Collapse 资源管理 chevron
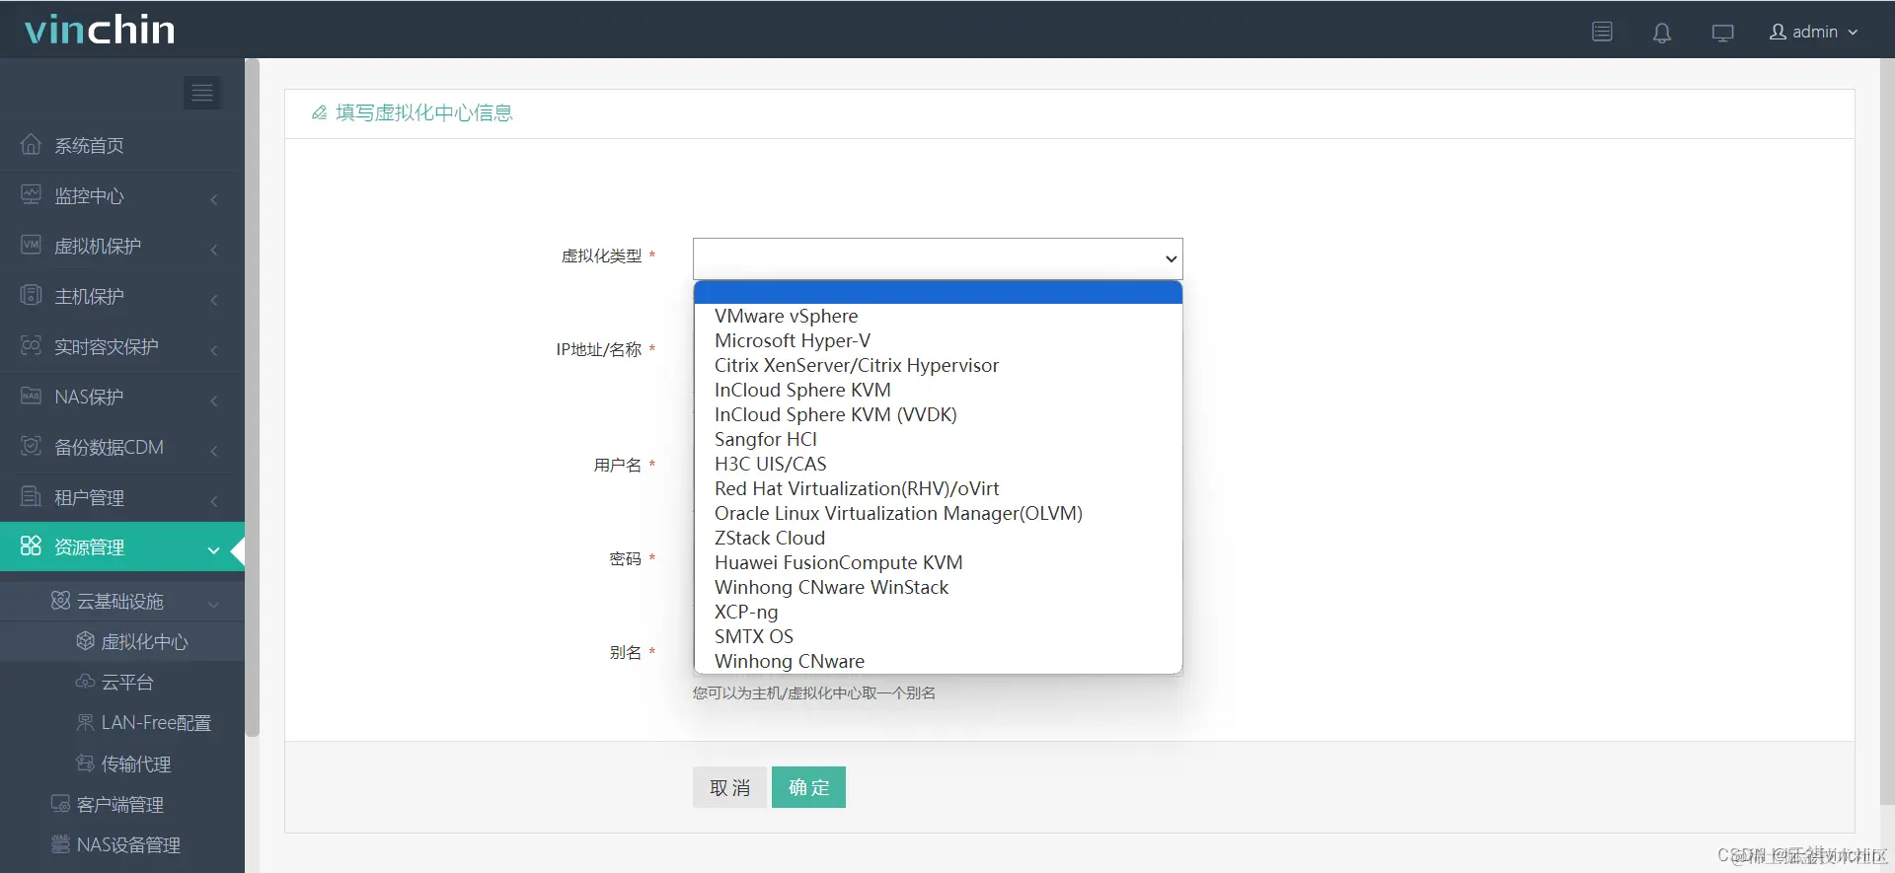The image size is (1895, 873). coord(213,549)
